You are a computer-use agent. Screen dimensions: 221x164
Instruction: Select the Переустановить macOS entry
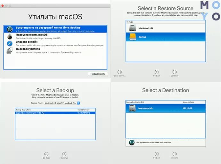[55, 36]
